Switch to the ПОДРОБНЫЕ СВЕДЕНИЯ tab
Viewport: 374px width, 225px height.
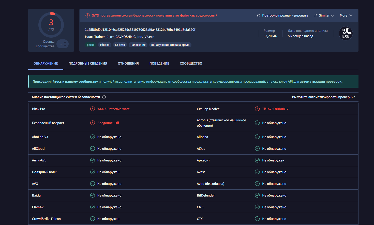[x=88, y=64]
